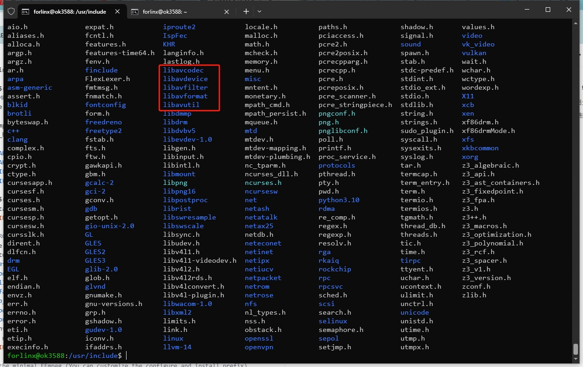Click the terminal vertical scrollbar thumb
Screen dimensions: 583x367
pos(576,349)
